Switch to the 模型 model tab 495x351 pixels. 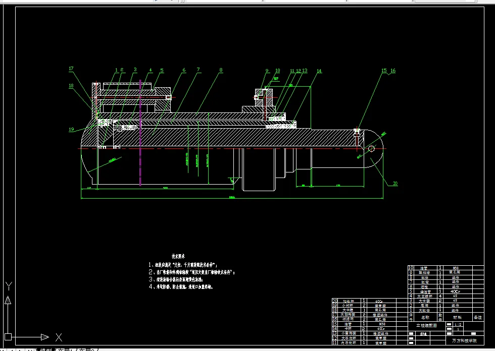pyautogui.click(x=46, y=350)
